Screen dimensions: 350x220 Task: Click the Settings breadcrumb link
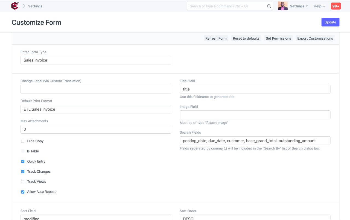click(35, 6)
